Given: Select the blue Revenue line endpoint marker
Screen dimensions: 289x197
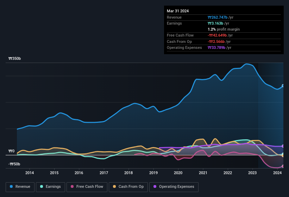Looking at the screenshot, I should [283, 86].
